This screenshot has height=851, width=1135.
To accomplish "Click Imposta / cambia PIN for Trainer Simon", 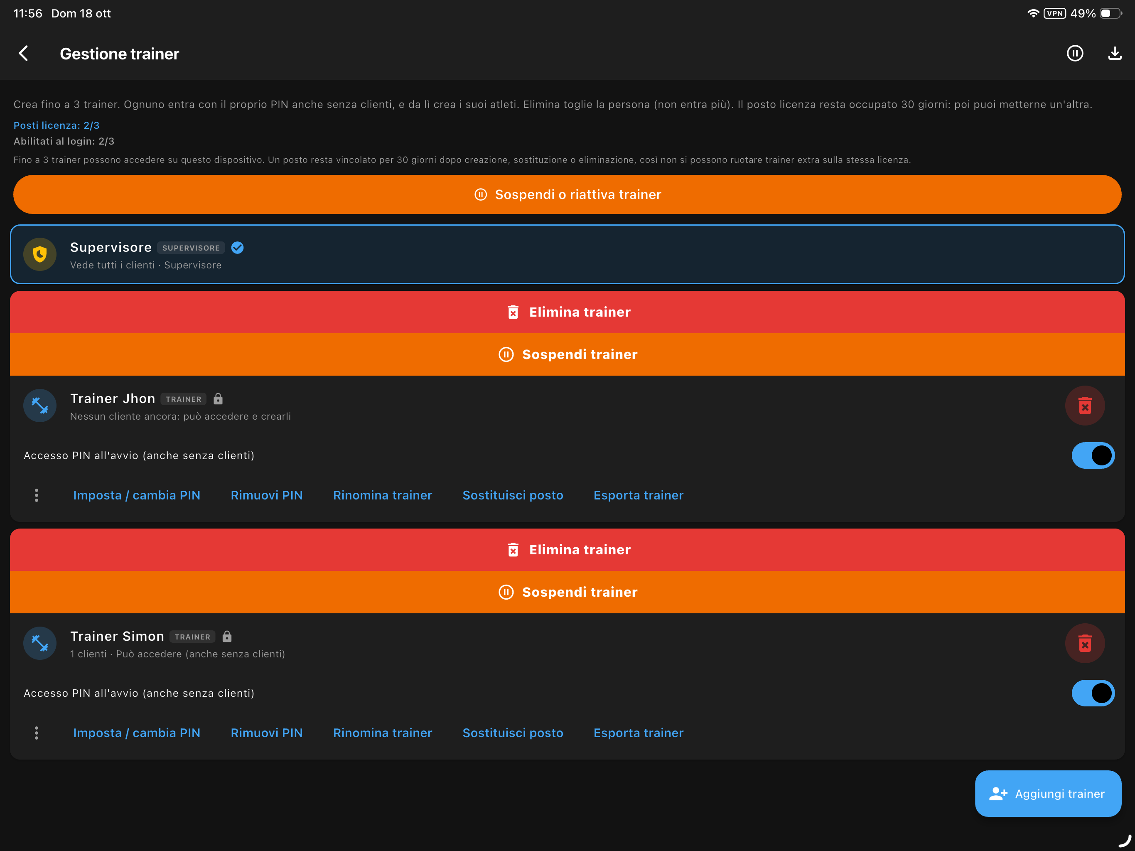I will 137,733.
